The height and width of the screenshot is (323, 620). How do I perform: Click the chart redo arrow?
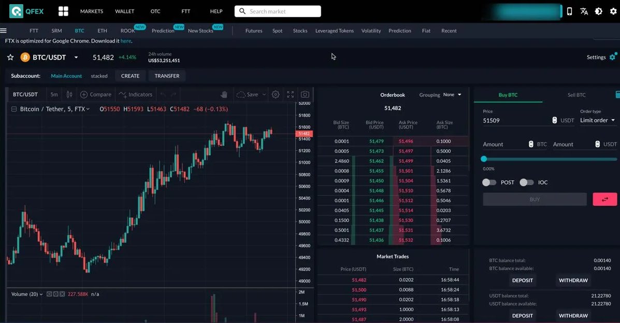pyautogui.click(x=173, y=94)
